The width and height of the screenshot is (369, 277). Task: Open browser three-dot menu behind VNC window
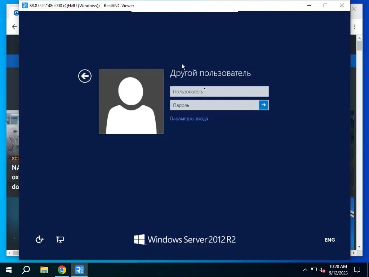click(355, 27)
